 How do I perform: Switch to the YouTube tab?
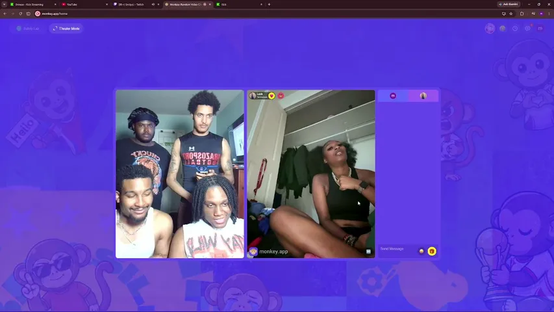(85, 5)
